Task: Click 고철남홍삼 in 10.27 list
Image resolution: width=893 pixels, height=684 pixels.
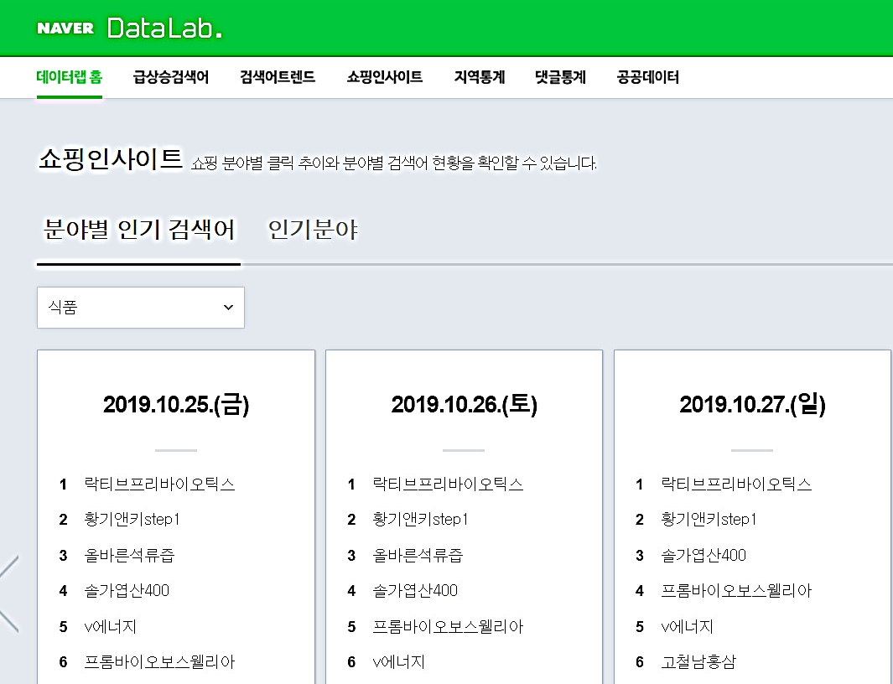Action: tap(698, 662)
